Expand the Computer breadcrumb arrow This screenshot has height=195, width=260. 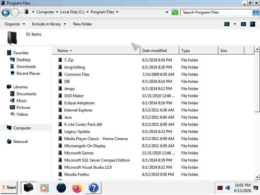coord(57,12)
